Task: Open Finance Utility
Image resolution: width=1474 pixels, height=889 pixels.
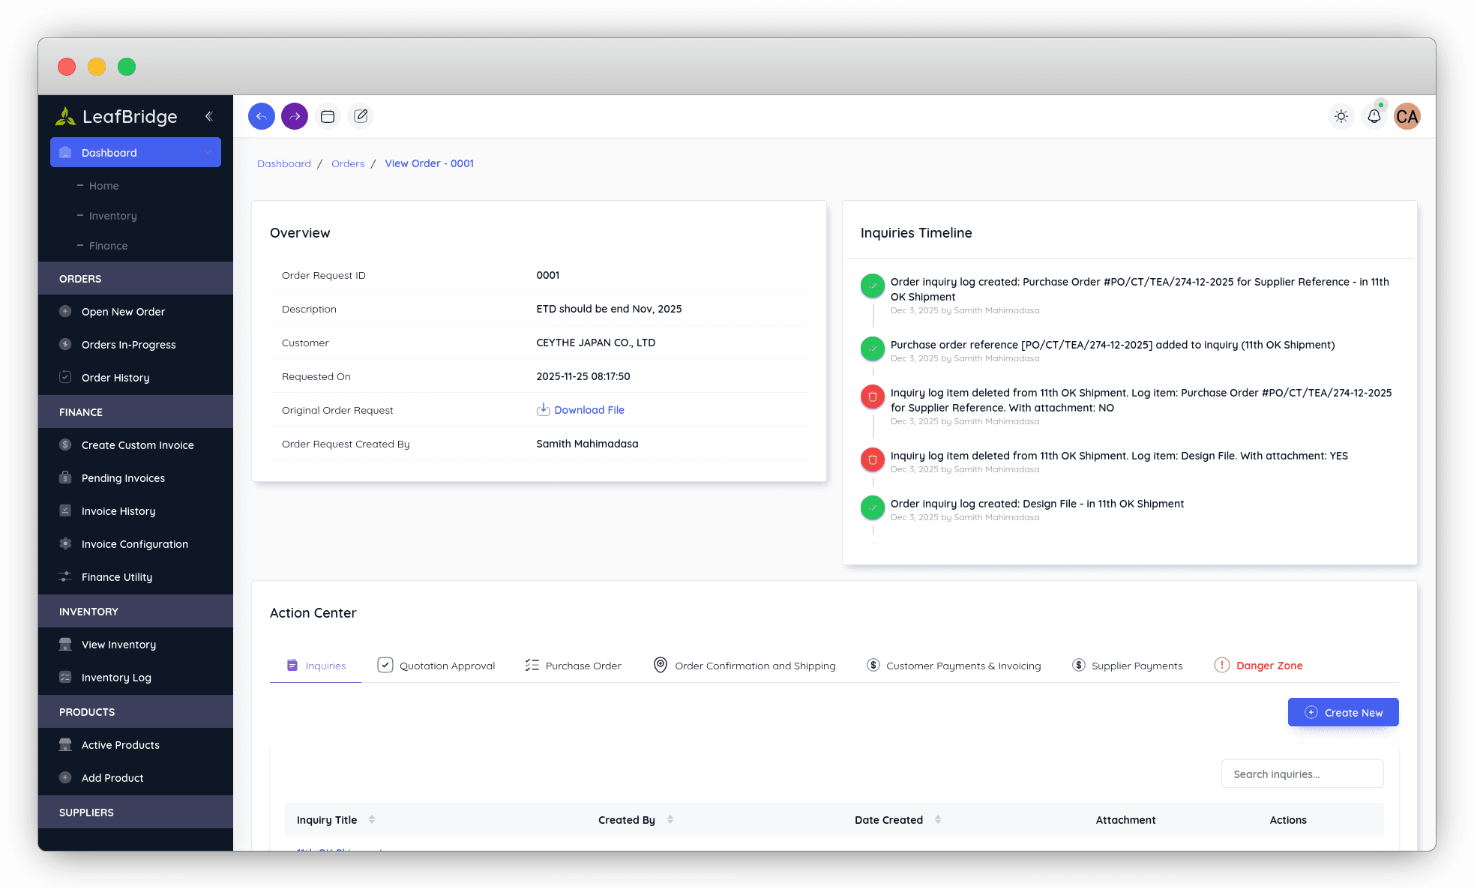Action: 117,577
